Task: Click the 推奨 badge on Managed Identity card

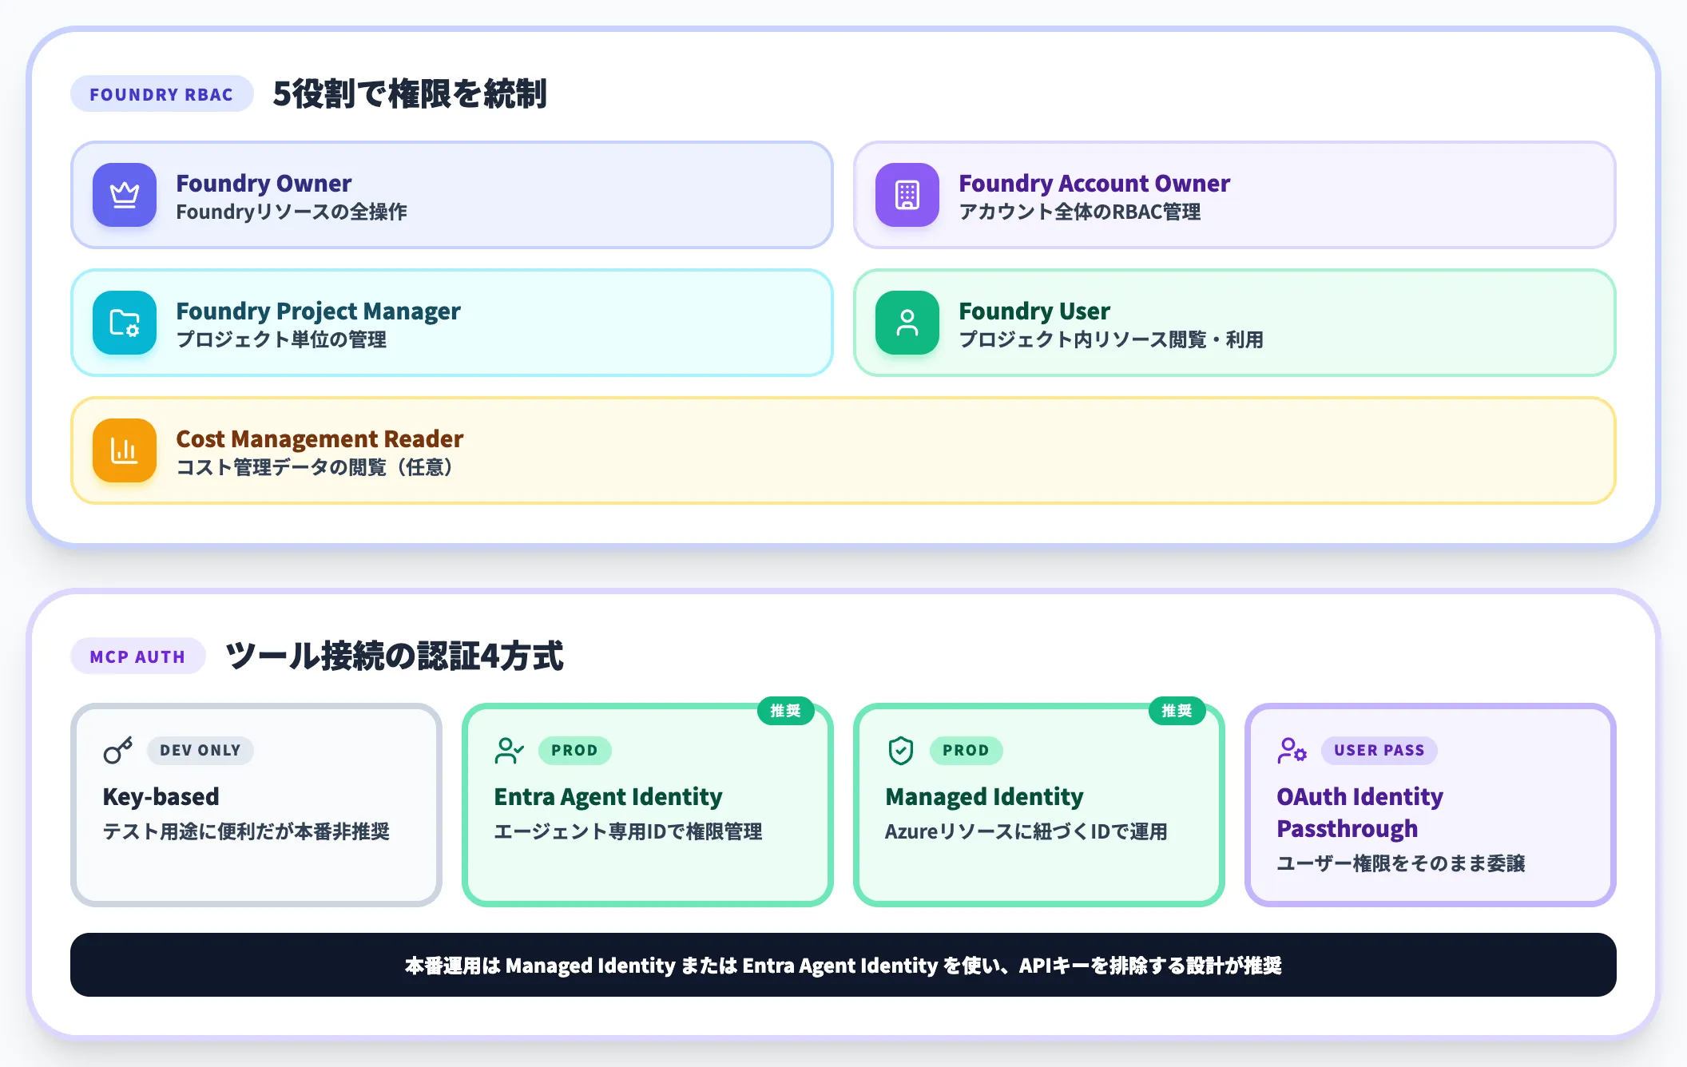Action: pos(1177,710)
